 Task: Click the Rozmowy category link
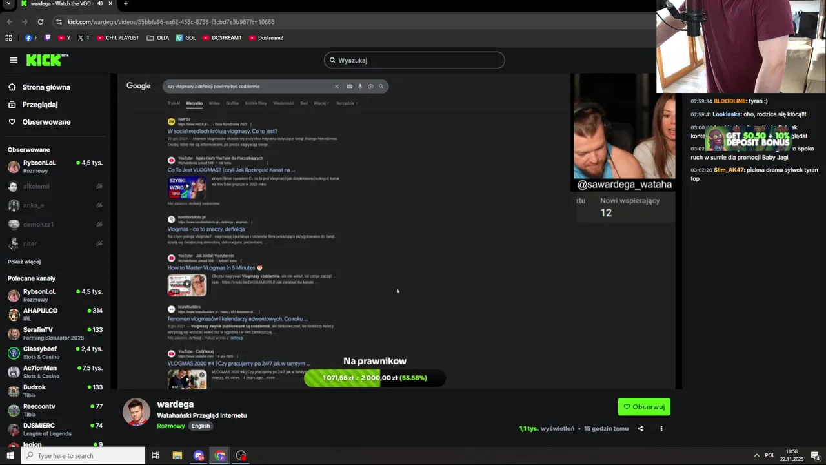click(x=171, y=426)
